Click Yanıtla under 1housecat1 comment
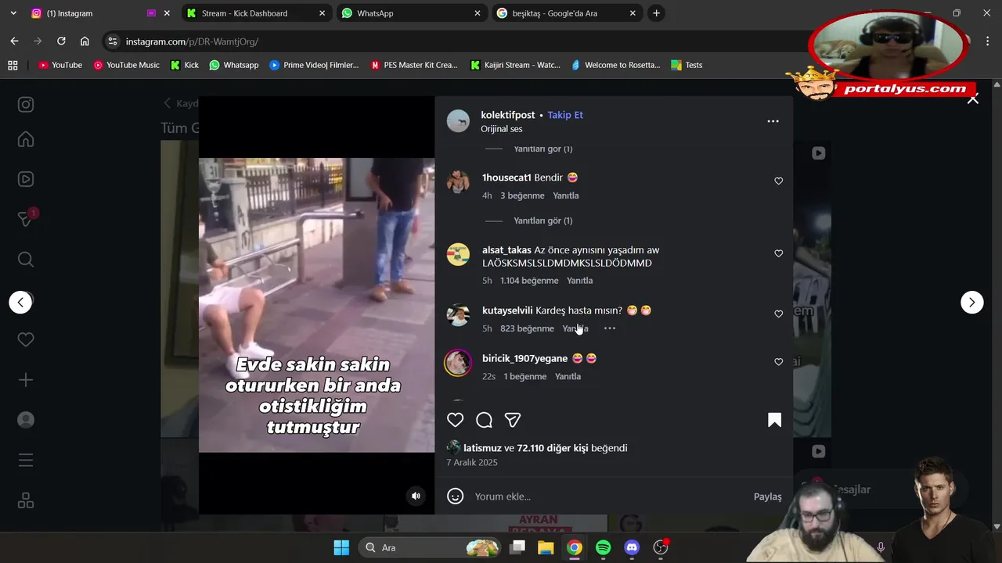 point(566,195)
